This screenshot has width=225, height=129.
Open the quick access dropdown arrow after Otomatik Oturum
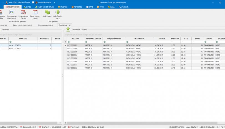[x=55, y=2]
